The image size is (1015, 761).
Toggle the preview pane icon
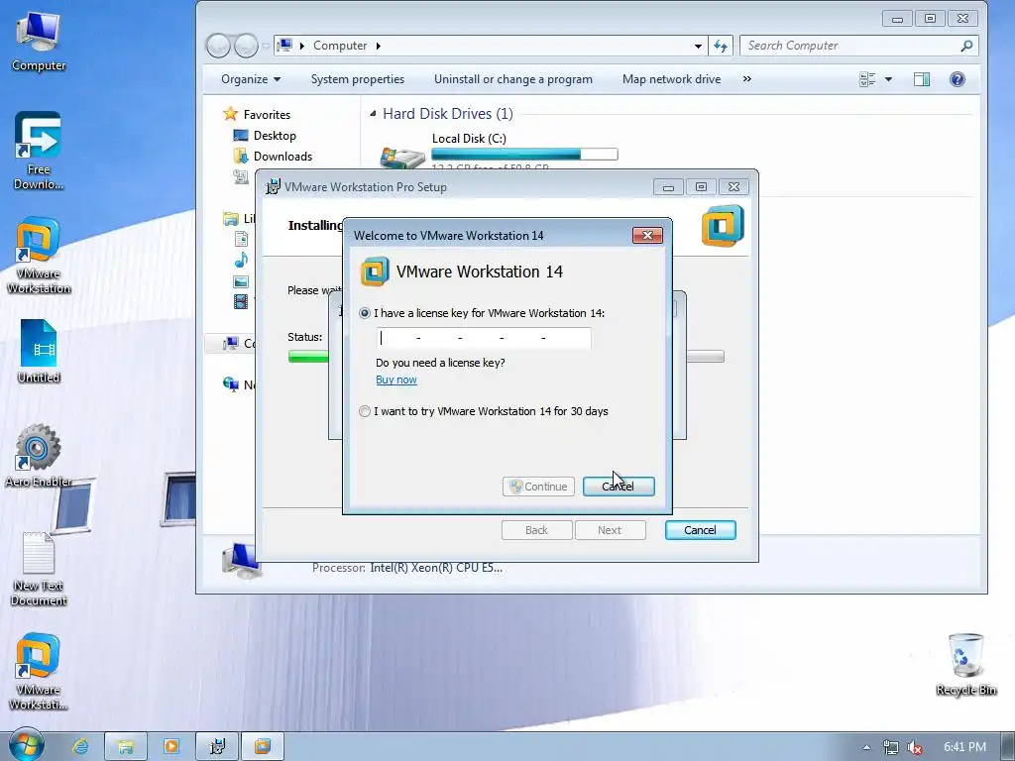922,79
